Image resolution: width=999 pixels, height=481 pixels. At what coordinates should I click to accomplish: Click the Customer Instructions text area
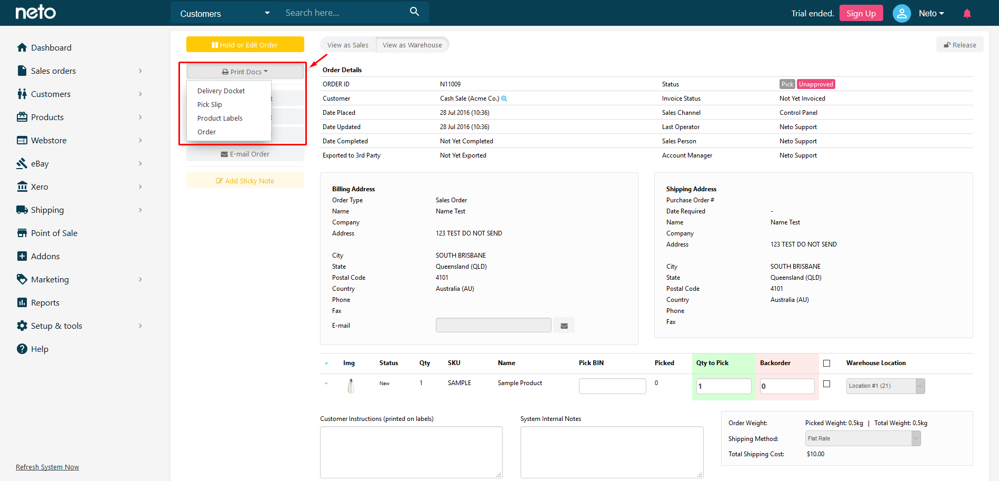click(411, 452)
